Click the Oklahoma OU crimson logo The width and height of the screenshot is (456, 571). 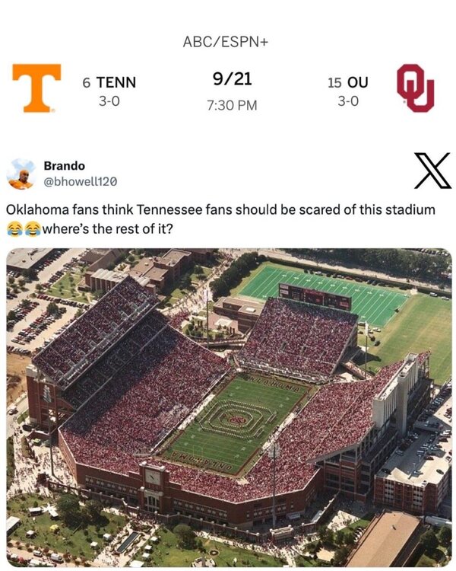[415, 88]
